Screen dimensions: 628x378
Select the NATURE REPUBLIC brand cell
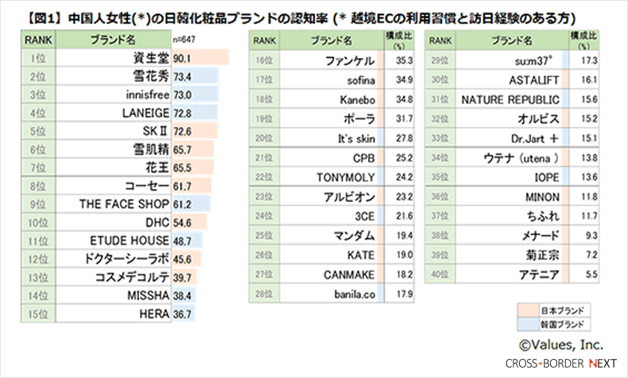pyautogui.click(x=512, y=99)
